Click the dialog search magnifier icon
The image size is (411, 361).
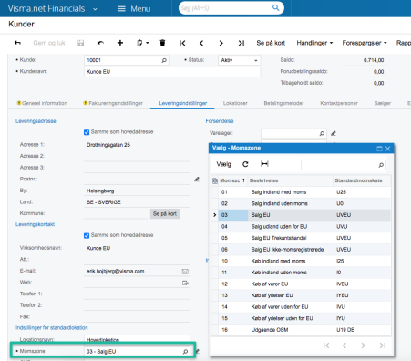pos(381,165)
